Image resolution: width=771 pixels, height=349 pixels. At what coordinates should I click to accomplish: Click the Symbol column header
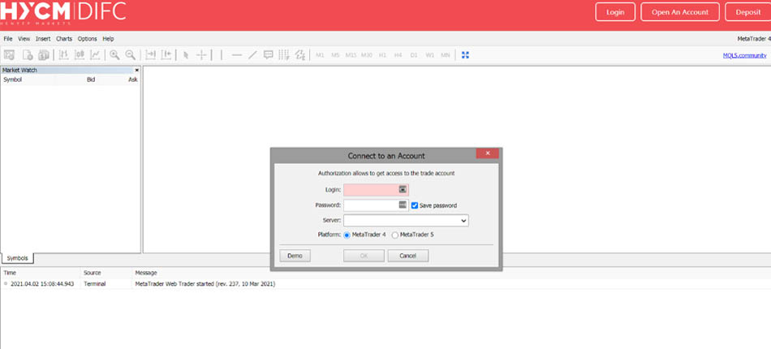(12, 80)
